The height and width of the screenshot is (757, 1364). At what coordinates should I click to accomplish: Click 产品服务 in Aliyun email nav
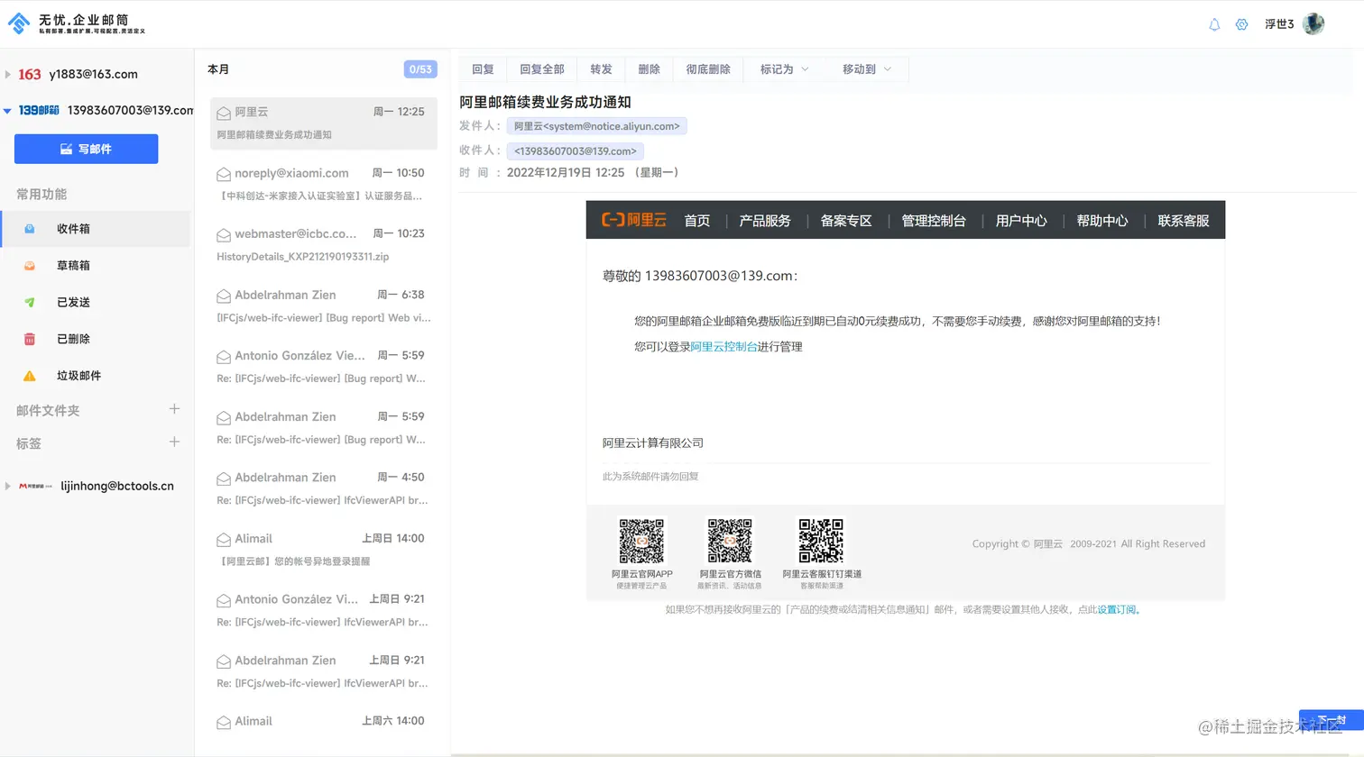coord(765,221)
